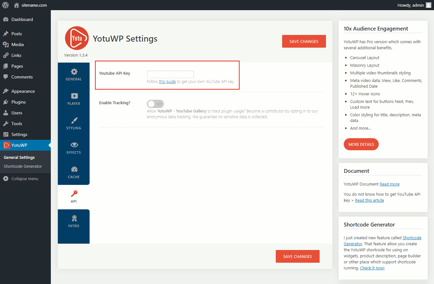Image resolution: width=434 pixels, height=284 pixels.
Task: Click the Comments bubble icon
Action: [x=6, y=77]
